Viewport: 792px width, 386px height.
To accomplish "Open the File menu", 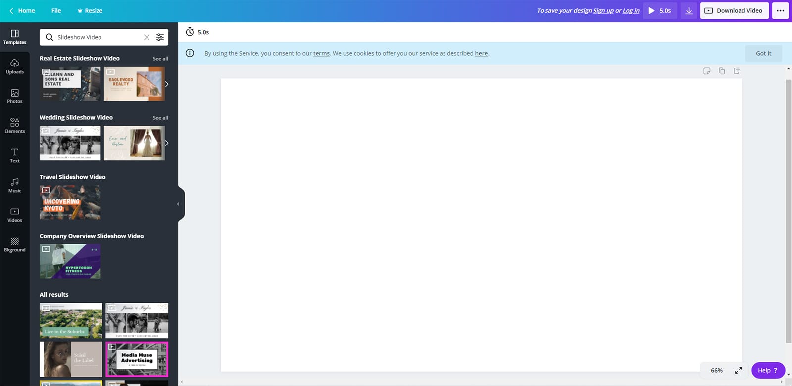I will coord(56,11).
